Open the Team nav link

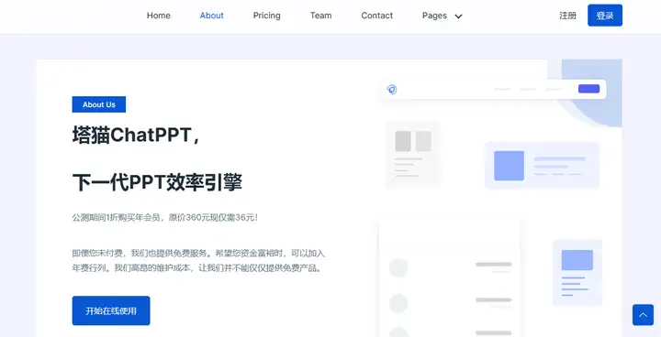(x=320, y=16)
